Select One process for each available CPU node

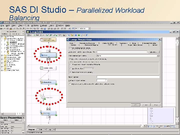pos(71,65)
